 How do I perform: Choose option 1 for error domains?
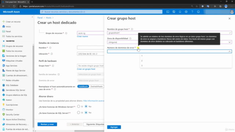(186, 56)
